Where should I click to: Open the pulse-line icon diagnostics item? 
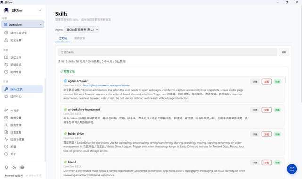coord(22,139)
